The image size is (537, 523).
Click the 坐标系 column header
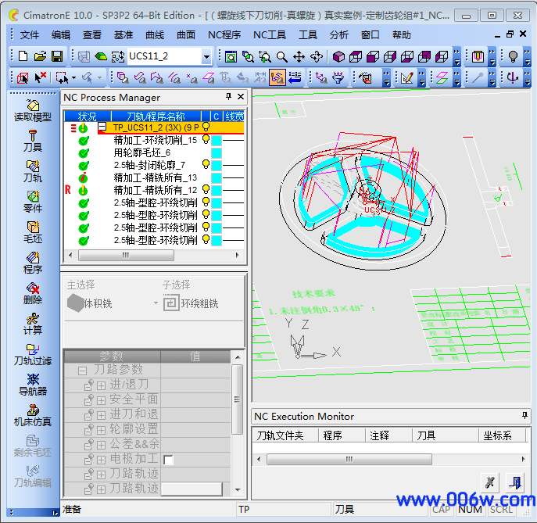click(x=501, y=435)
